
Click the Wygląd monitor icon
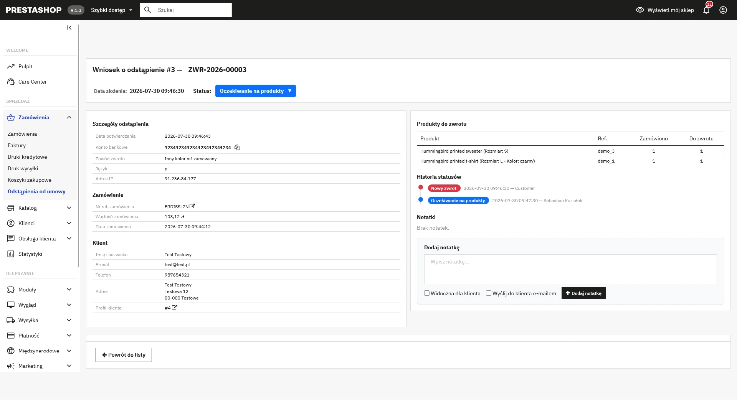[11, 305]
